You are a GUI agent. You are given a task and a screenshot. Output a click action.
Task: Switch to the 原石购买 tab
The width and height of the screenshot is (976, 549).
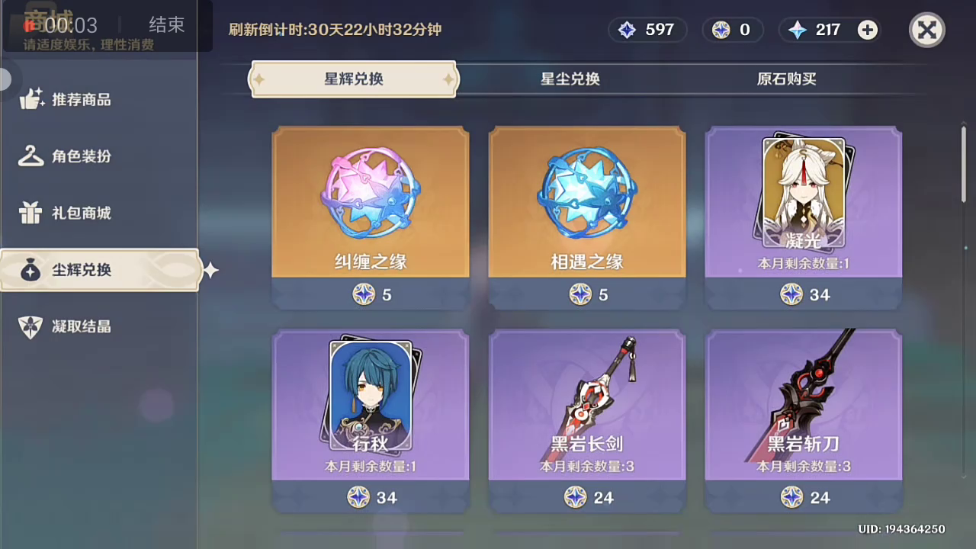787,79
